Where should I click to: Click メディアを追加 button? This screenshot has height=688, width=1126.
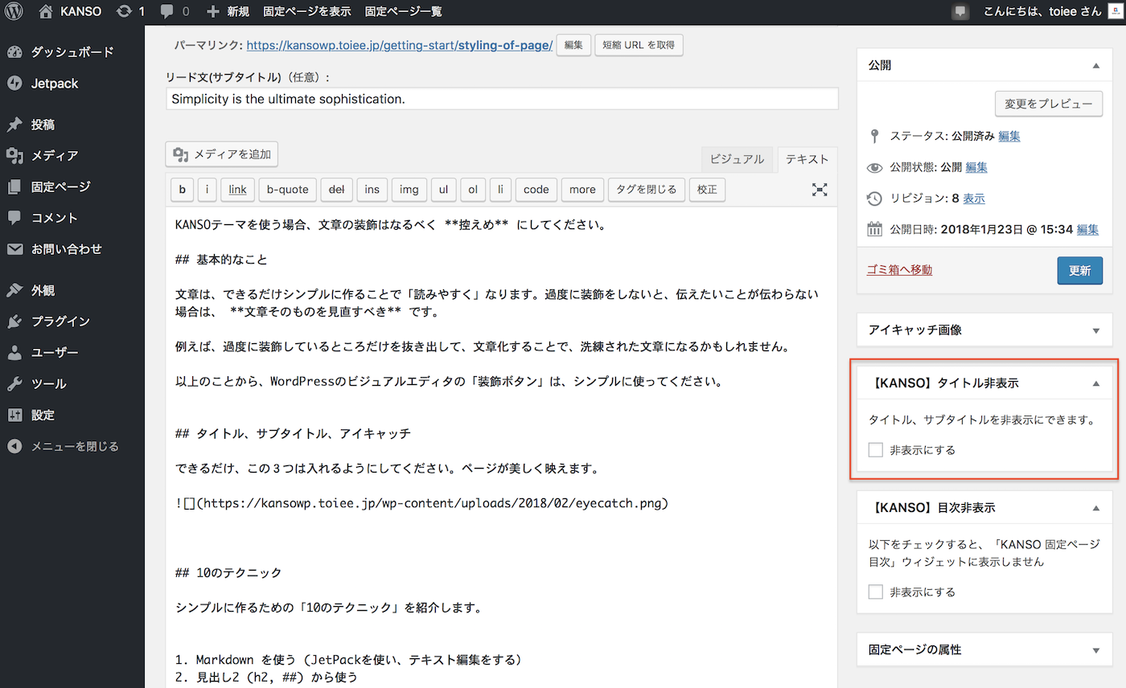[222, 154]
